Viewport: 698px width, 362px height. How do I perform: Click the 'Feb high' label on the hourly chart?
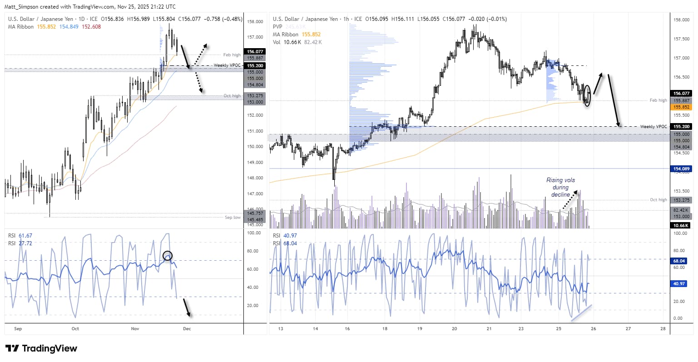coord(658,100)
